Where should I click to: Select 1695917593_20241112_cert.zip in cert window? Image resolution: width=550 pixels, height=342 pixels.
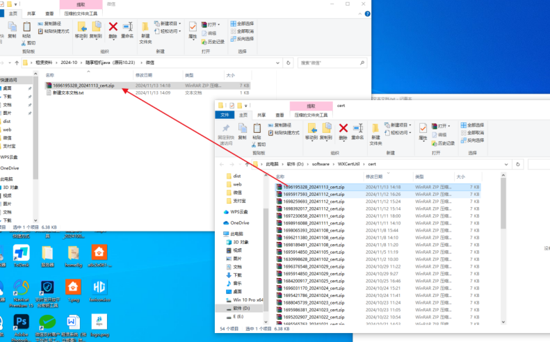point(378,195)
